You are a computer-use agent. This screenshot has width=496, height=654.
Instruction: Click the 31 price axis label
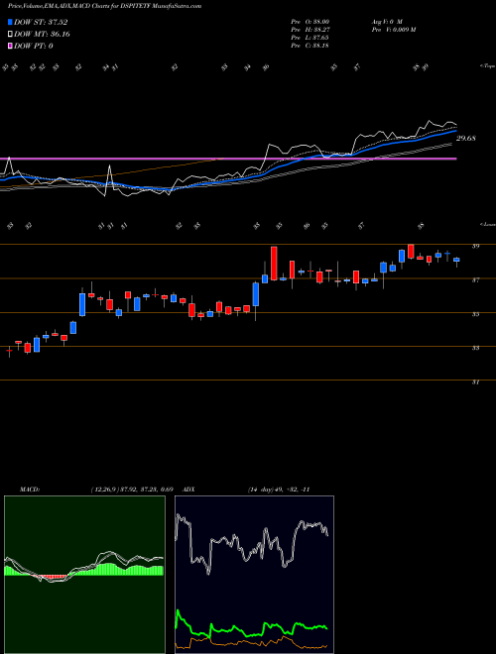(x=475, y=381)
